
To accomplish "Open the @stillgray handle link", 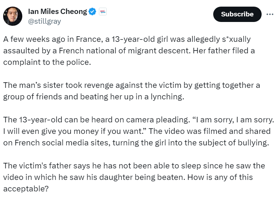I will (x=44, y=21).
